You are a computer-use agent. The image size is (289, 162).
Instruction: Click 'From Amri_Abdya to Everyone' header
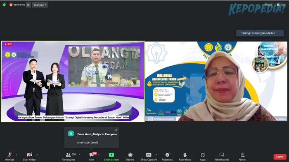tap(97, 134)
